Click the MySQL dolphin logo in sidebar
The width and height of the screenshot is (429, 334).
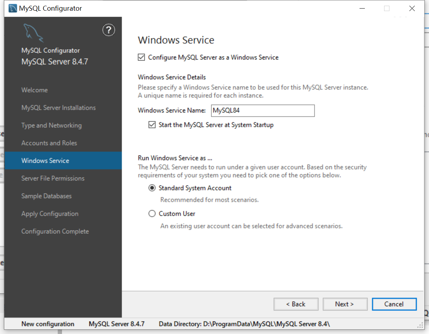tap(33, 32)
